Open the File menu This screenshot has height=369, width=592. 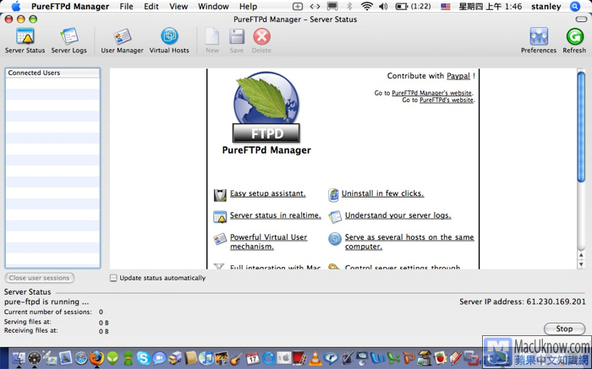click(x=126, y=7)
